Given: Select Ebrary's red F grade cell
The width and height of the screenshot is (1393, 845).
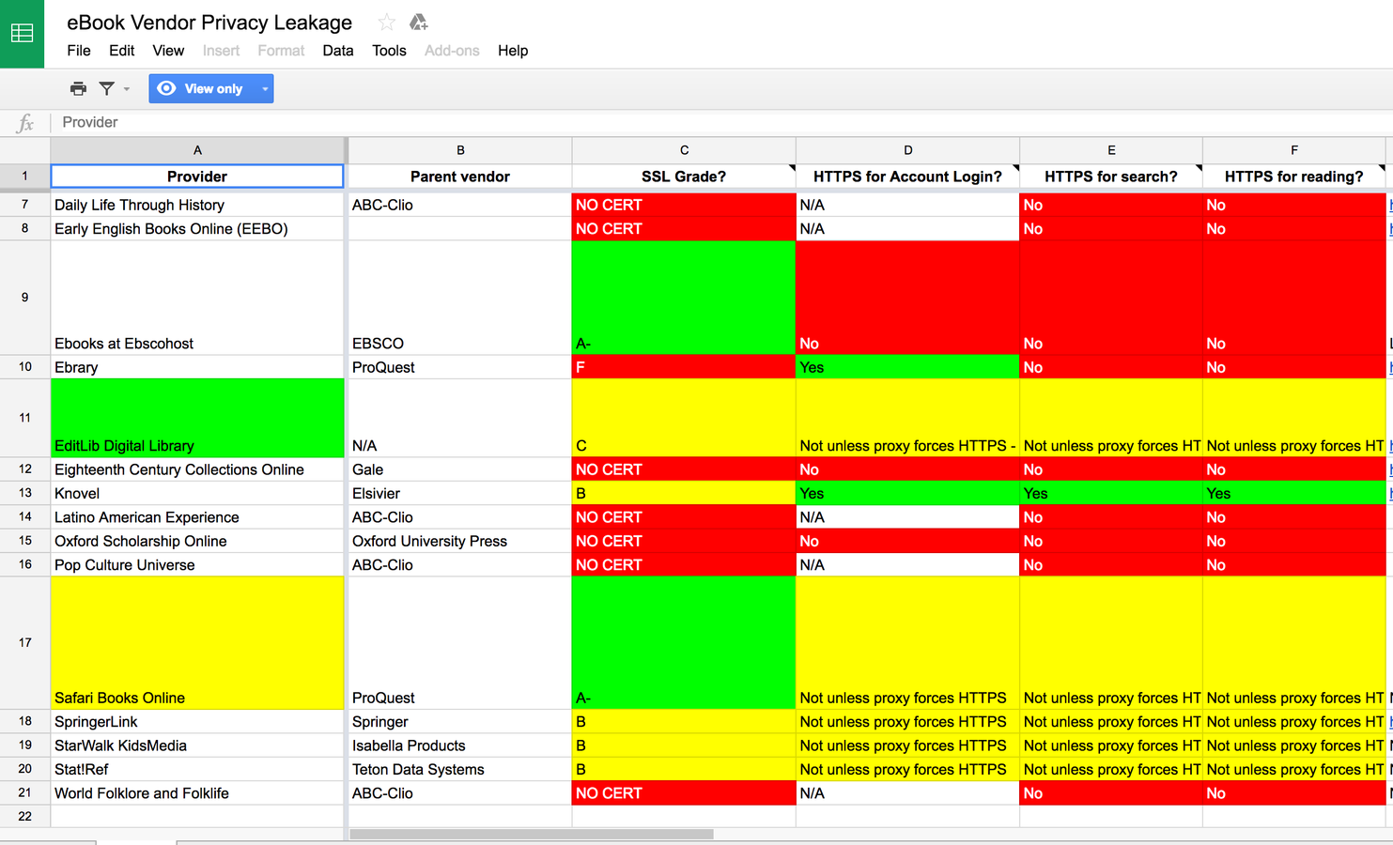Looking at the screenshot, I should (684, 367).
